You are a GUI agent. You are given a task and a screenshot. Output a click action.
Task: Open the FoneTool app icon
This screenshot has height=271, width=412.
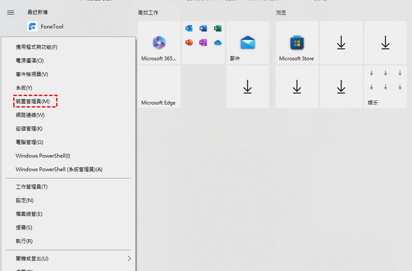tap(33, 27)
